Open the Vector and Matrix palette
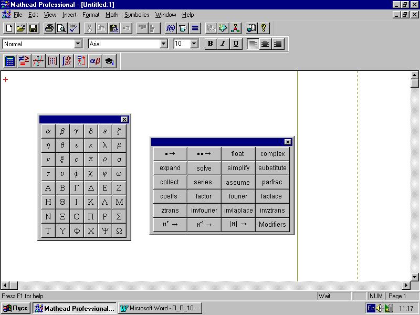The width and height of the screenshot is (420, 315). pos(52,61)
